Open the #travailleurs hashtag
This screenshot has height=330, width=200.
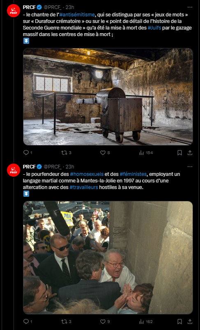(x=84, y=187)
